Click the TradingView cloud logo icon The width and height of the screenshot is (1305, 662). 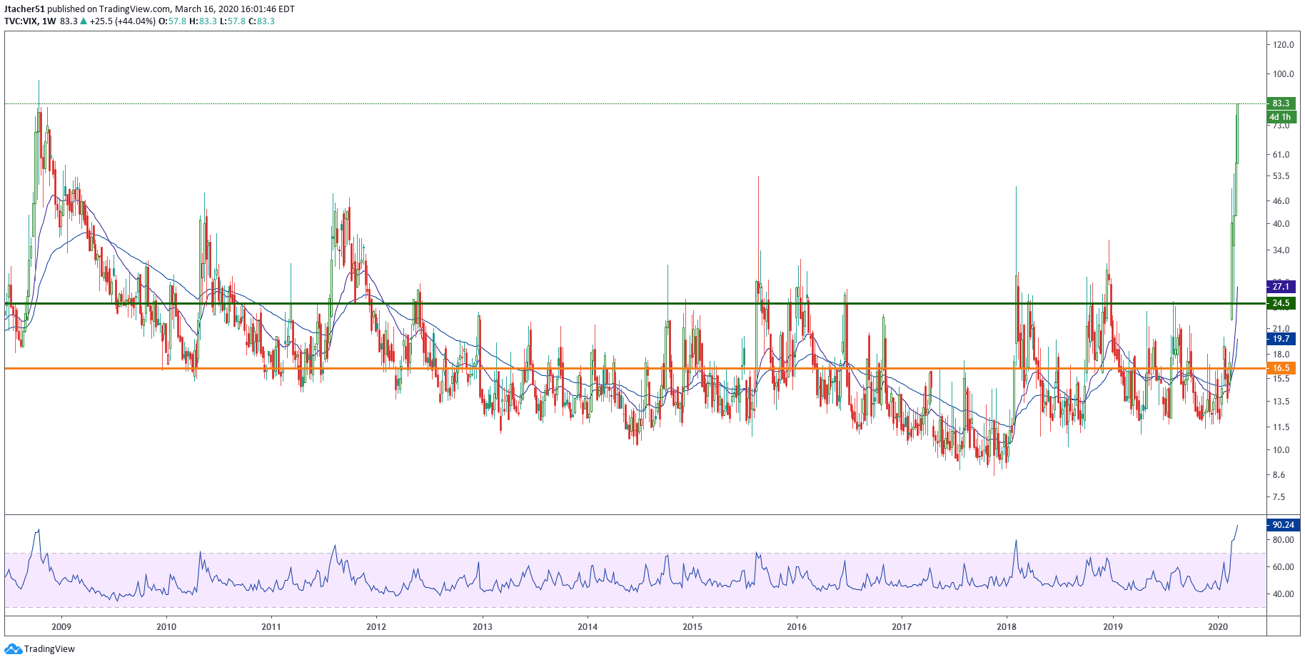coord(13,648)
